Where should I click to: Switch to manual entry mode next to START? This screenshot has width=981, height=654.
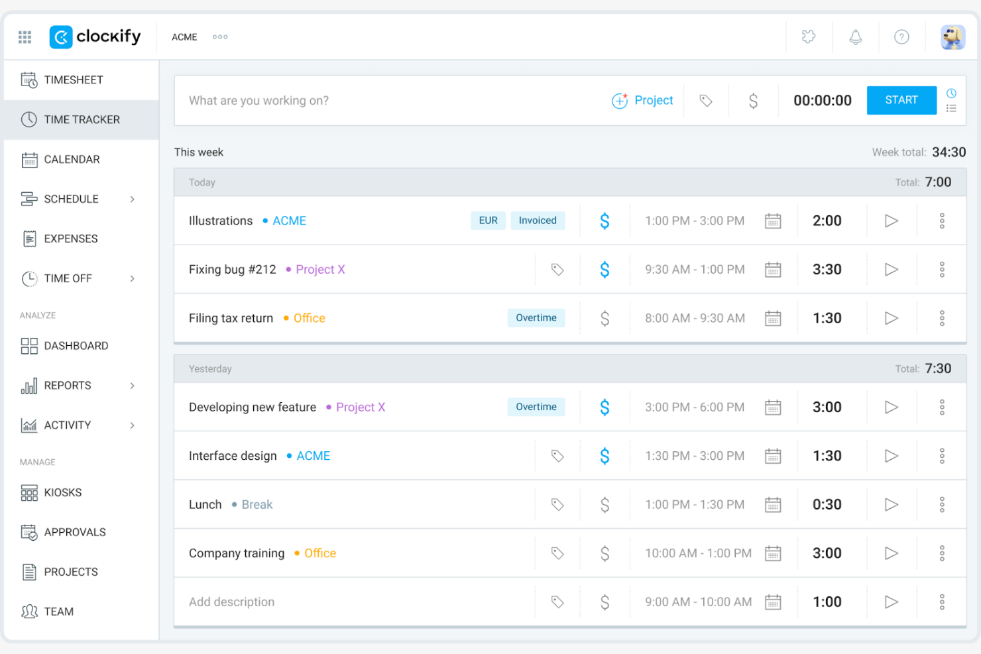click(x=951, y=109)
